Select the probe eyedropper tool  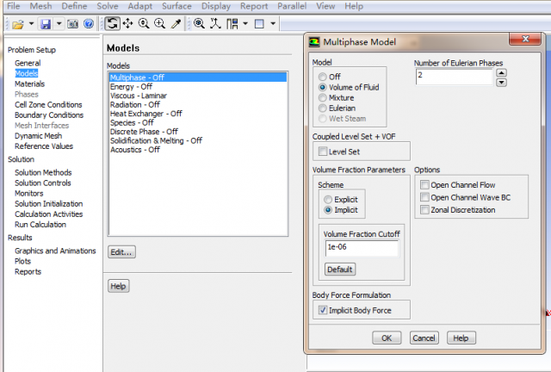pyautogui.click(x=176, y=23)
